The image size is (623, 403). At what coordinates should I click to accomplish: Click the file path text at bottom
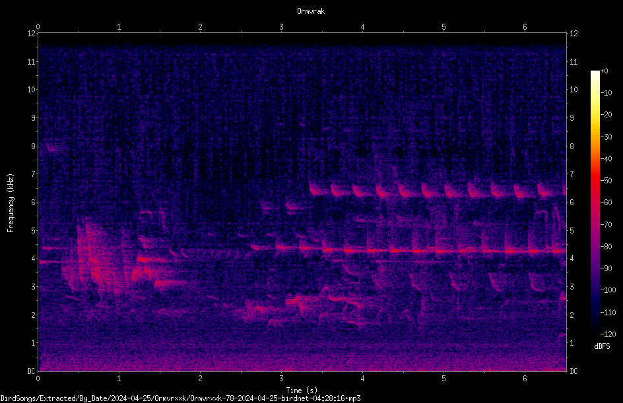(x=180, y=398)
